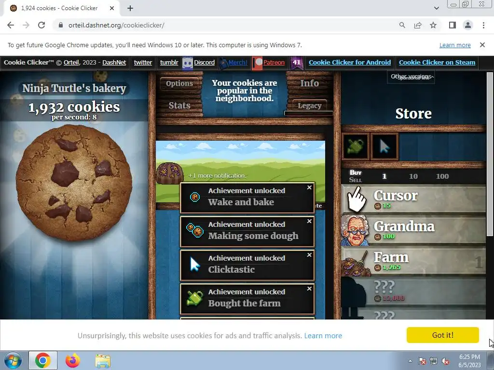The height and width of the screenshot is (370, 494).
Task: Purchase a Grandma building
Action: (x=413, y=230)
